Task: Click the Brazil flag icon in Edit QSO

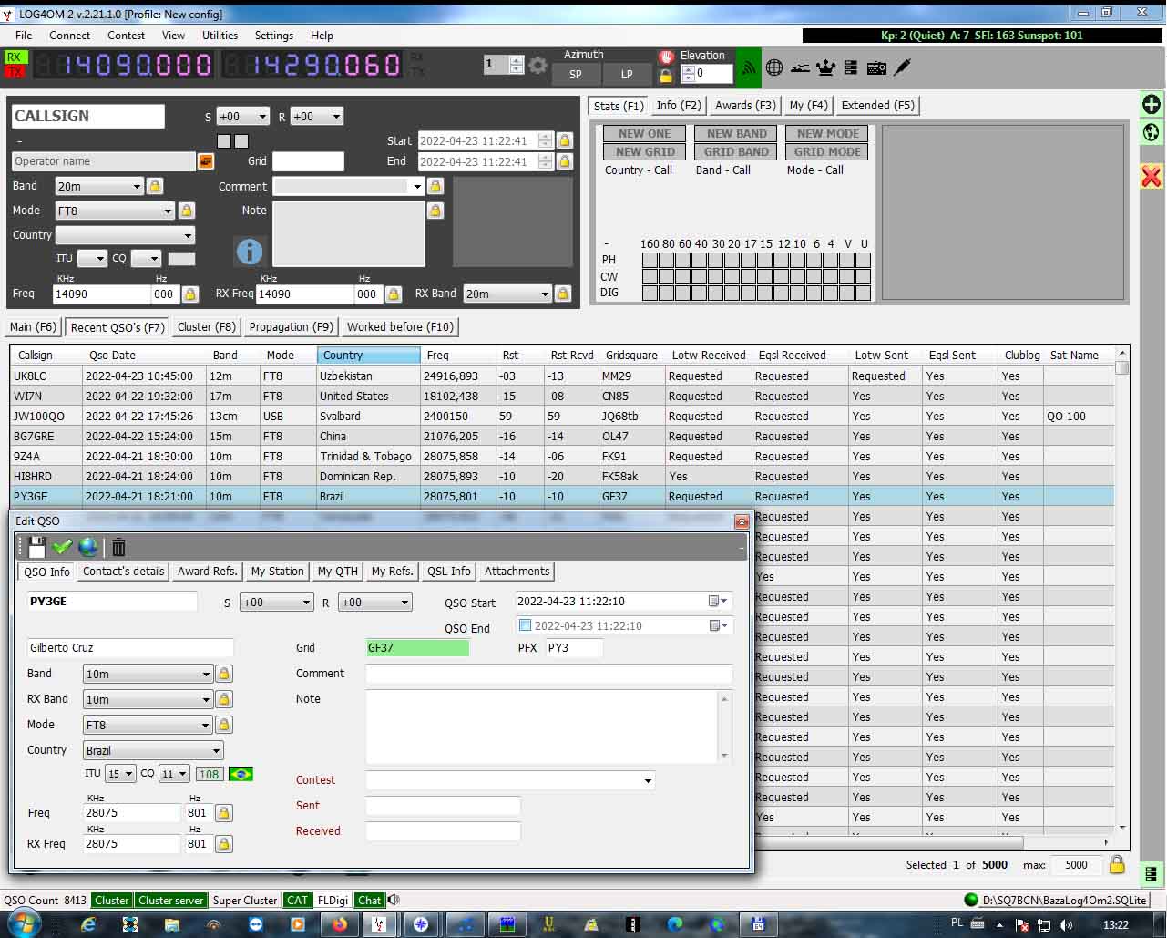Action: tap(241, 774)
